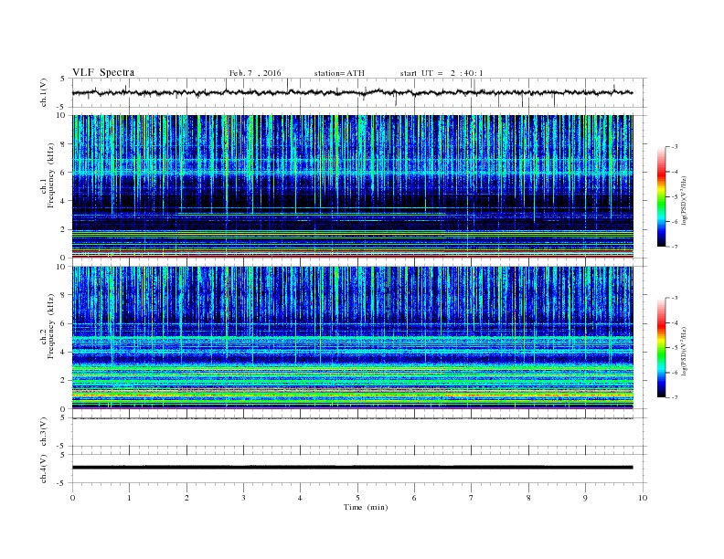This screenshot has height=559, width=724.
Task: Click the time axis tick label '8'
Action: [x=528, y=498]
